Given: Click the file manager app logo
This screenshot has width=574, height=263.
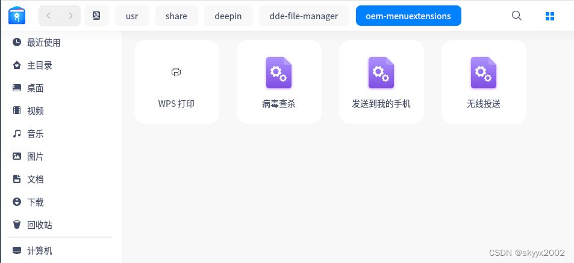Looking at the screenshot, I should point(17,16).
